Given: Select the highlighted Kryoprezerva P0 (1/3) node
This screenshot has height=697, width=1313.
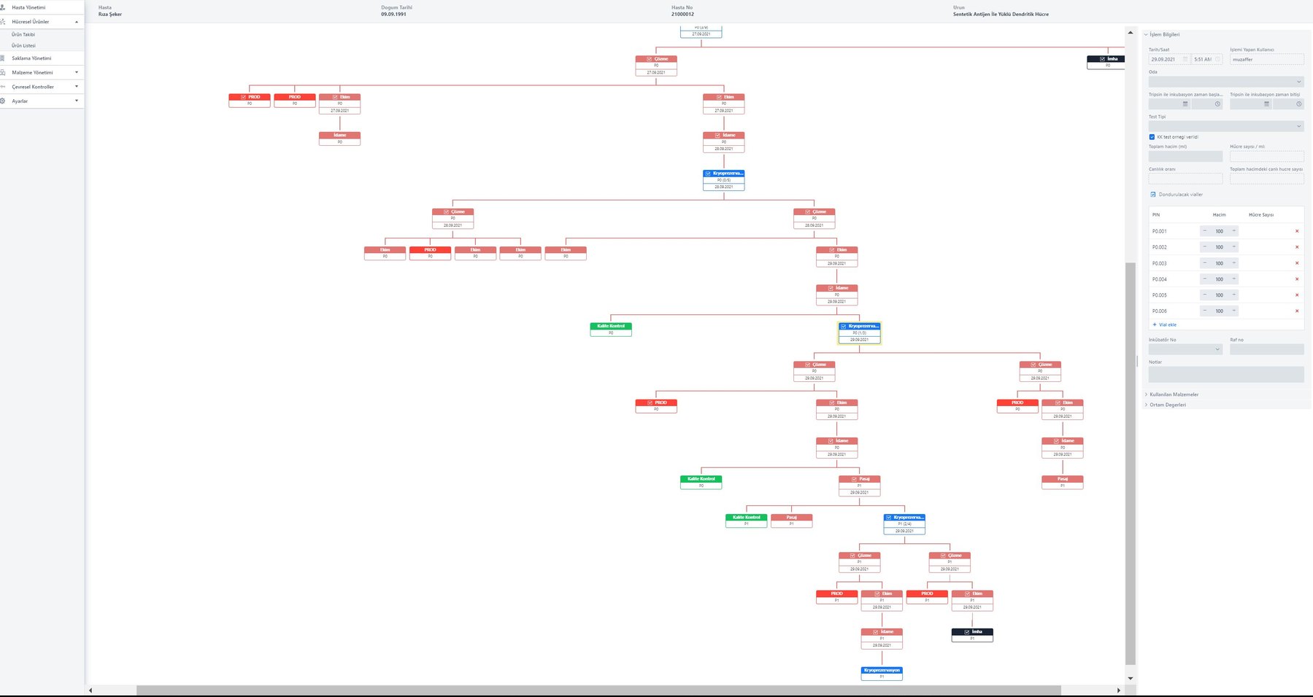Looking at the screenshot, I should pos(859,333).
